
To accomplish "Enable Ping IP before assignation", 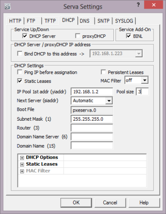I will 20,72.
